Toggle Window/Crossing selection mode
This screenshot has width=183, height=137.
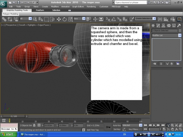[x=52, y=19]
